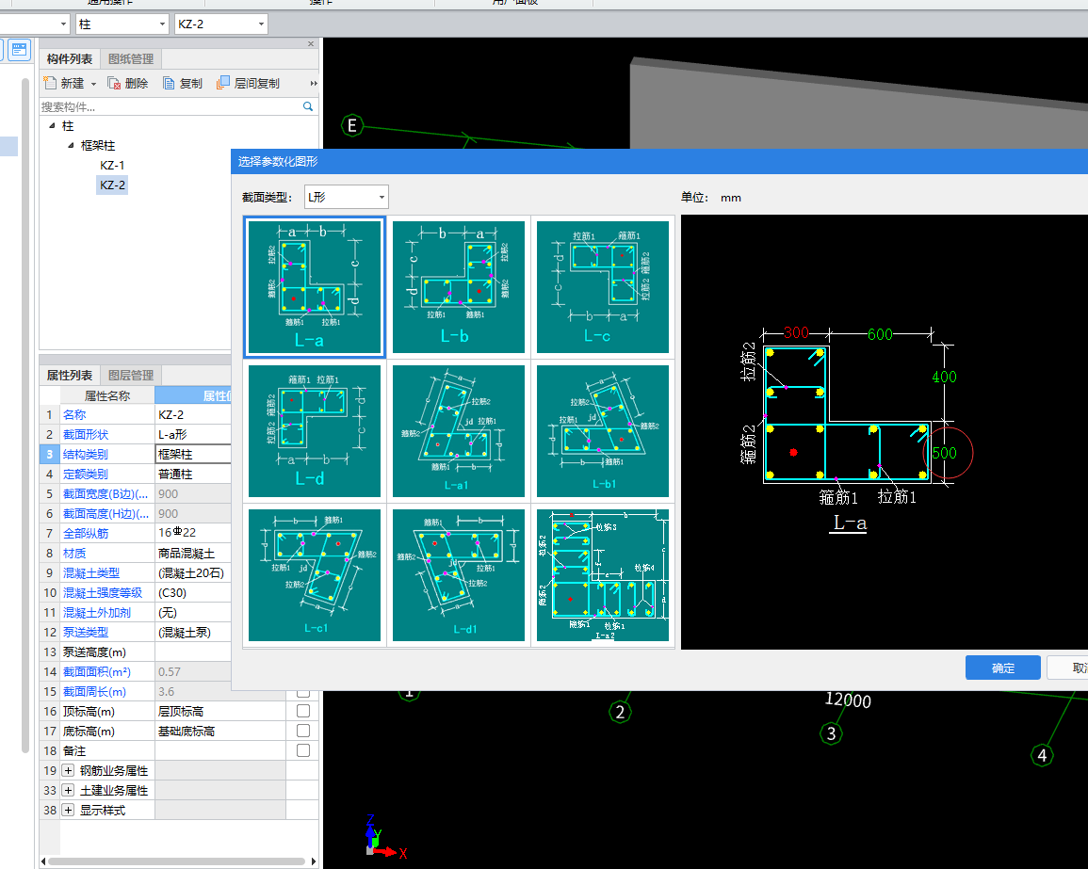This screenshot has height=869, width=1088.
Task: Expand 钢筋业务属性 group
Action: coord(68,770)
